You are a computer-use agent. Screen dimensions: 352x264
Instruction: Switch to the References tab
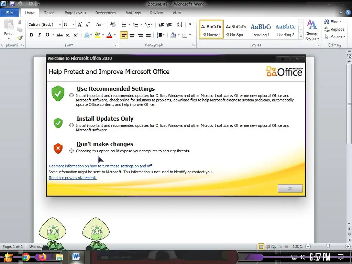coord(106,13)
